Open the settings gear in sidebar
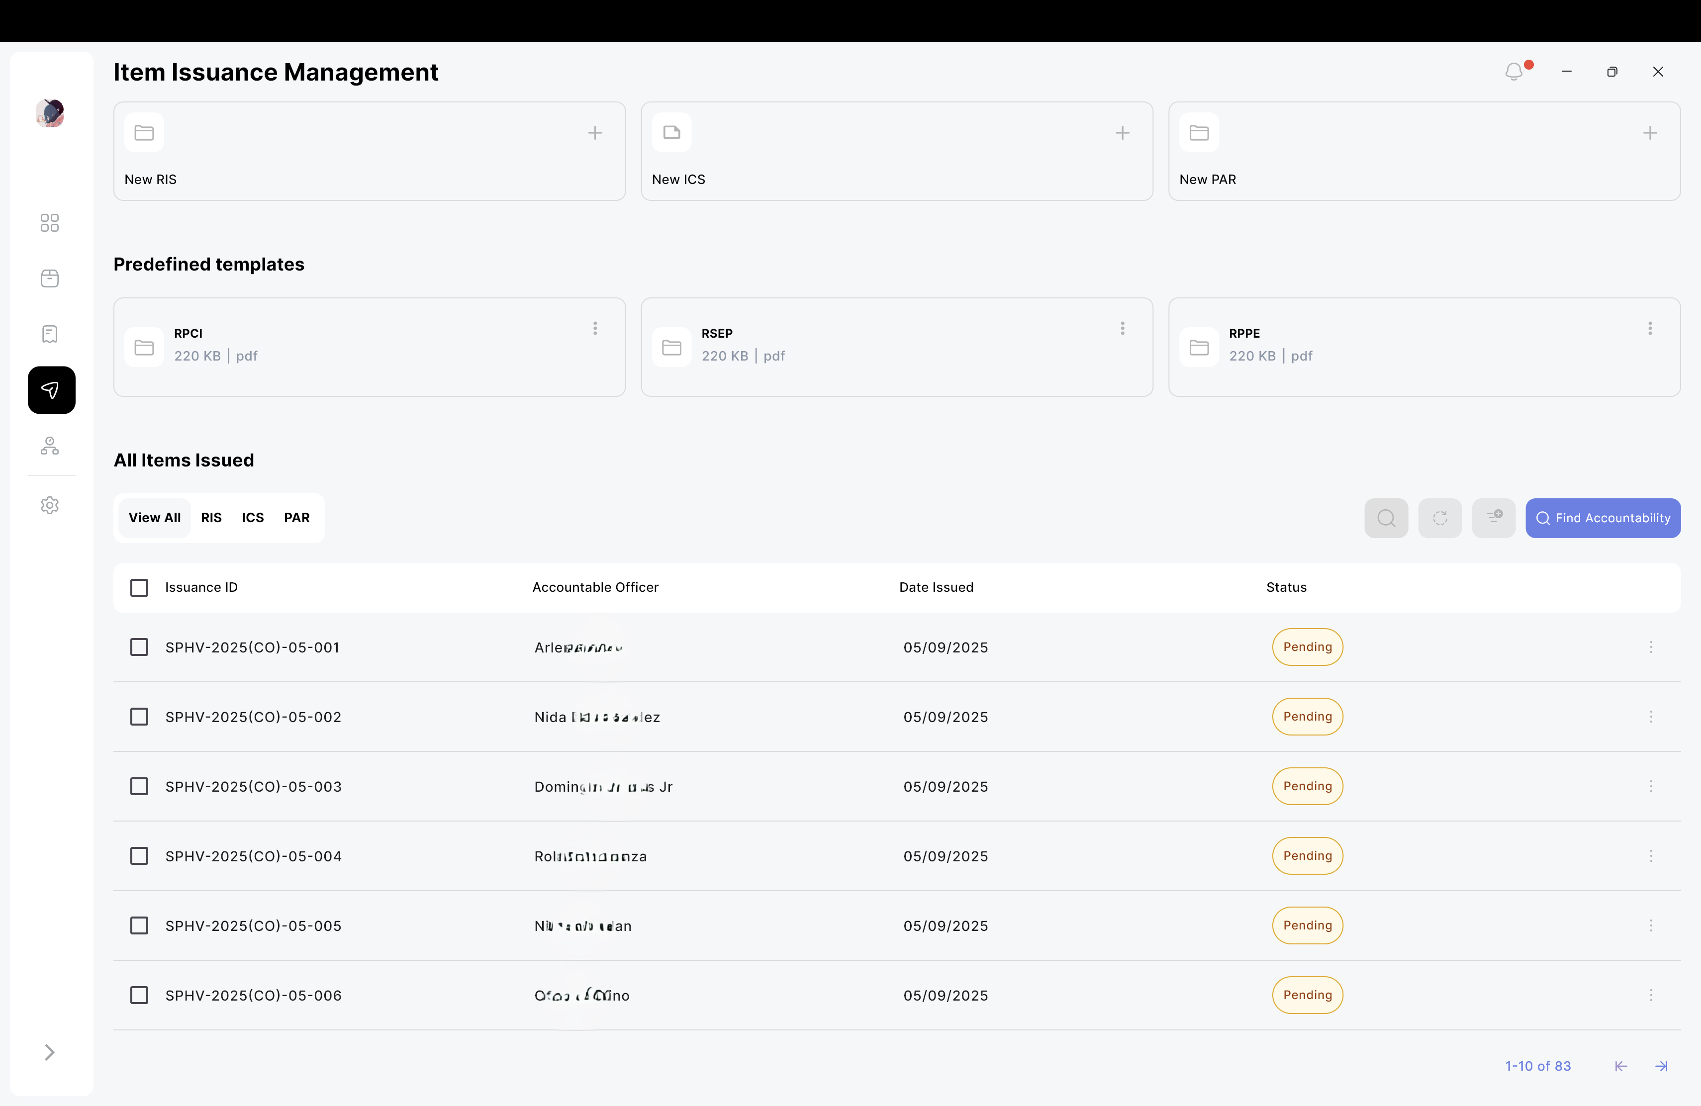Screen dimensions: 1701x1106 (x=50, y=505)
